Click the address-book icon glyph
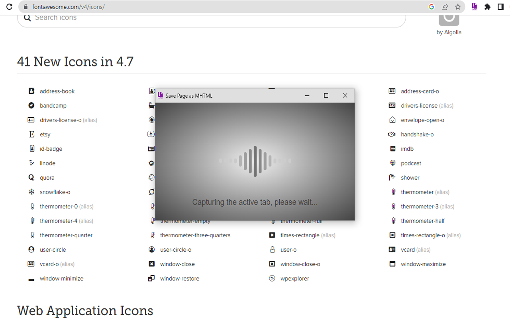This screenshot has height=318, width=510. (x=31, y=91)
